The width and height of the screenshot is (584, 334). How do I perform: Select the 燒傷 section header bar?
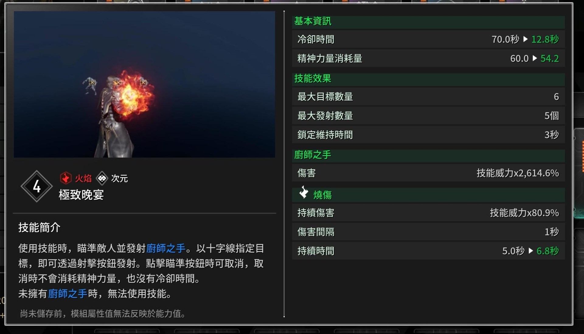[x=428, y=195]
